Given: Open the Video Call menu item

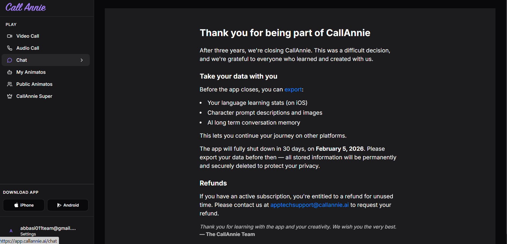Looking at the screenshot, I should (x=28, y=36).
